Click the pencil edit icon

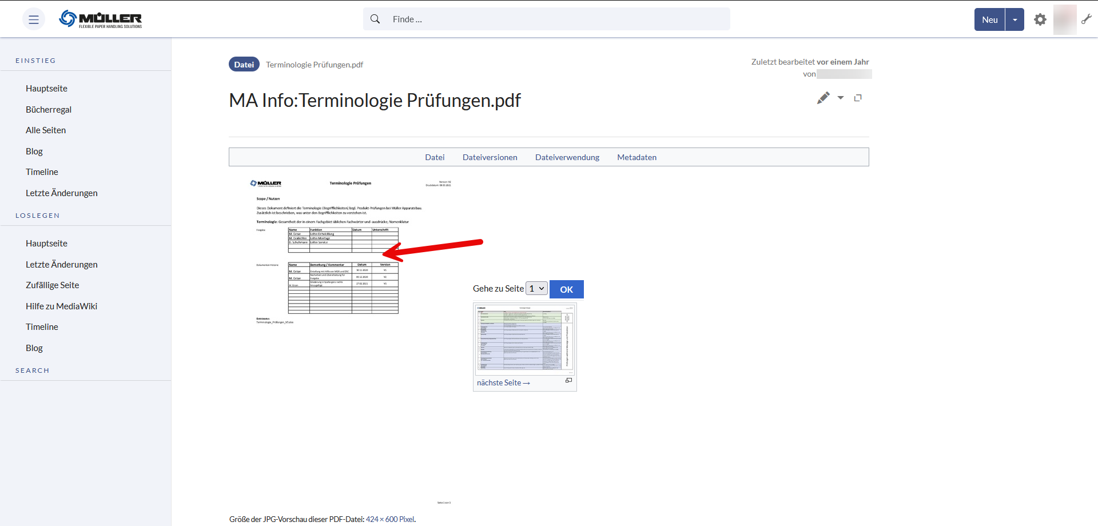[x=823, y=98]
